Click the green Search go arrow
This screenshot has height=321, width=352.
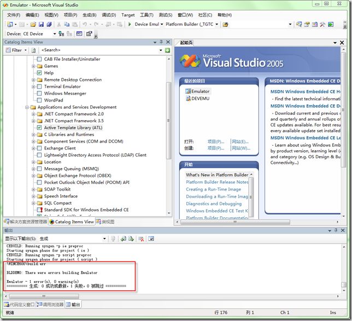(167, 50)
